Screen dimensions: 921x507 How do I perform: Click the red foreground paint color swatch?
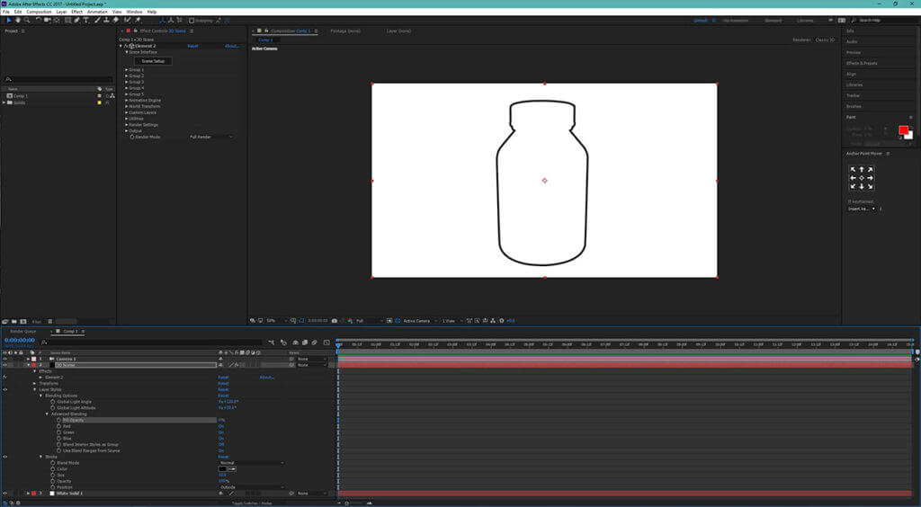(903, 129)
